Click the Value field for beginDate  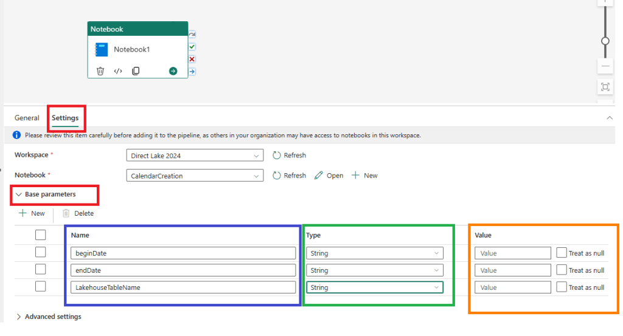(512, 253)
